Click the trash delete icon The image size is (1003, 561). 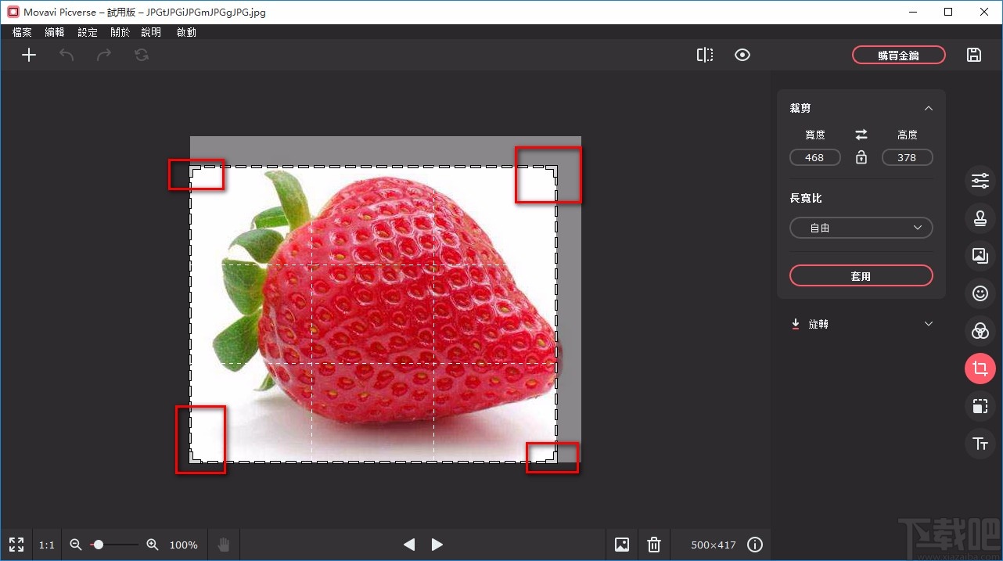click(x=654, y=545)
